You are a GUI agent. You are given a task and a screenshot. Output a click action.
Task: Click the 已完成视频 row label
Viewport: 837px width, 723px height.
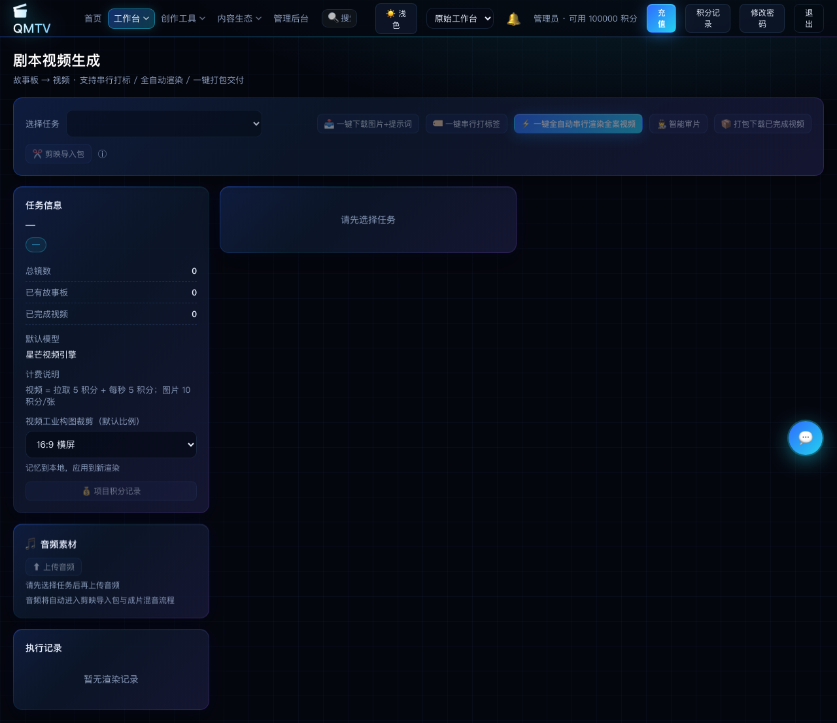[46, 314]
